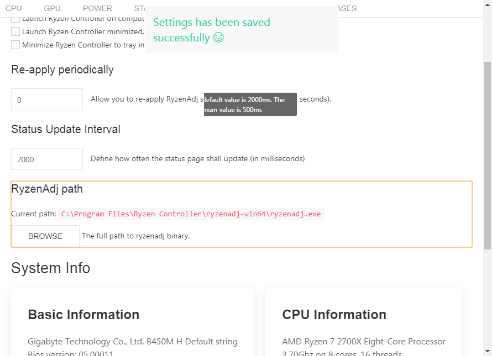Go to the POWER tab
492x356 pixels.
97,8
